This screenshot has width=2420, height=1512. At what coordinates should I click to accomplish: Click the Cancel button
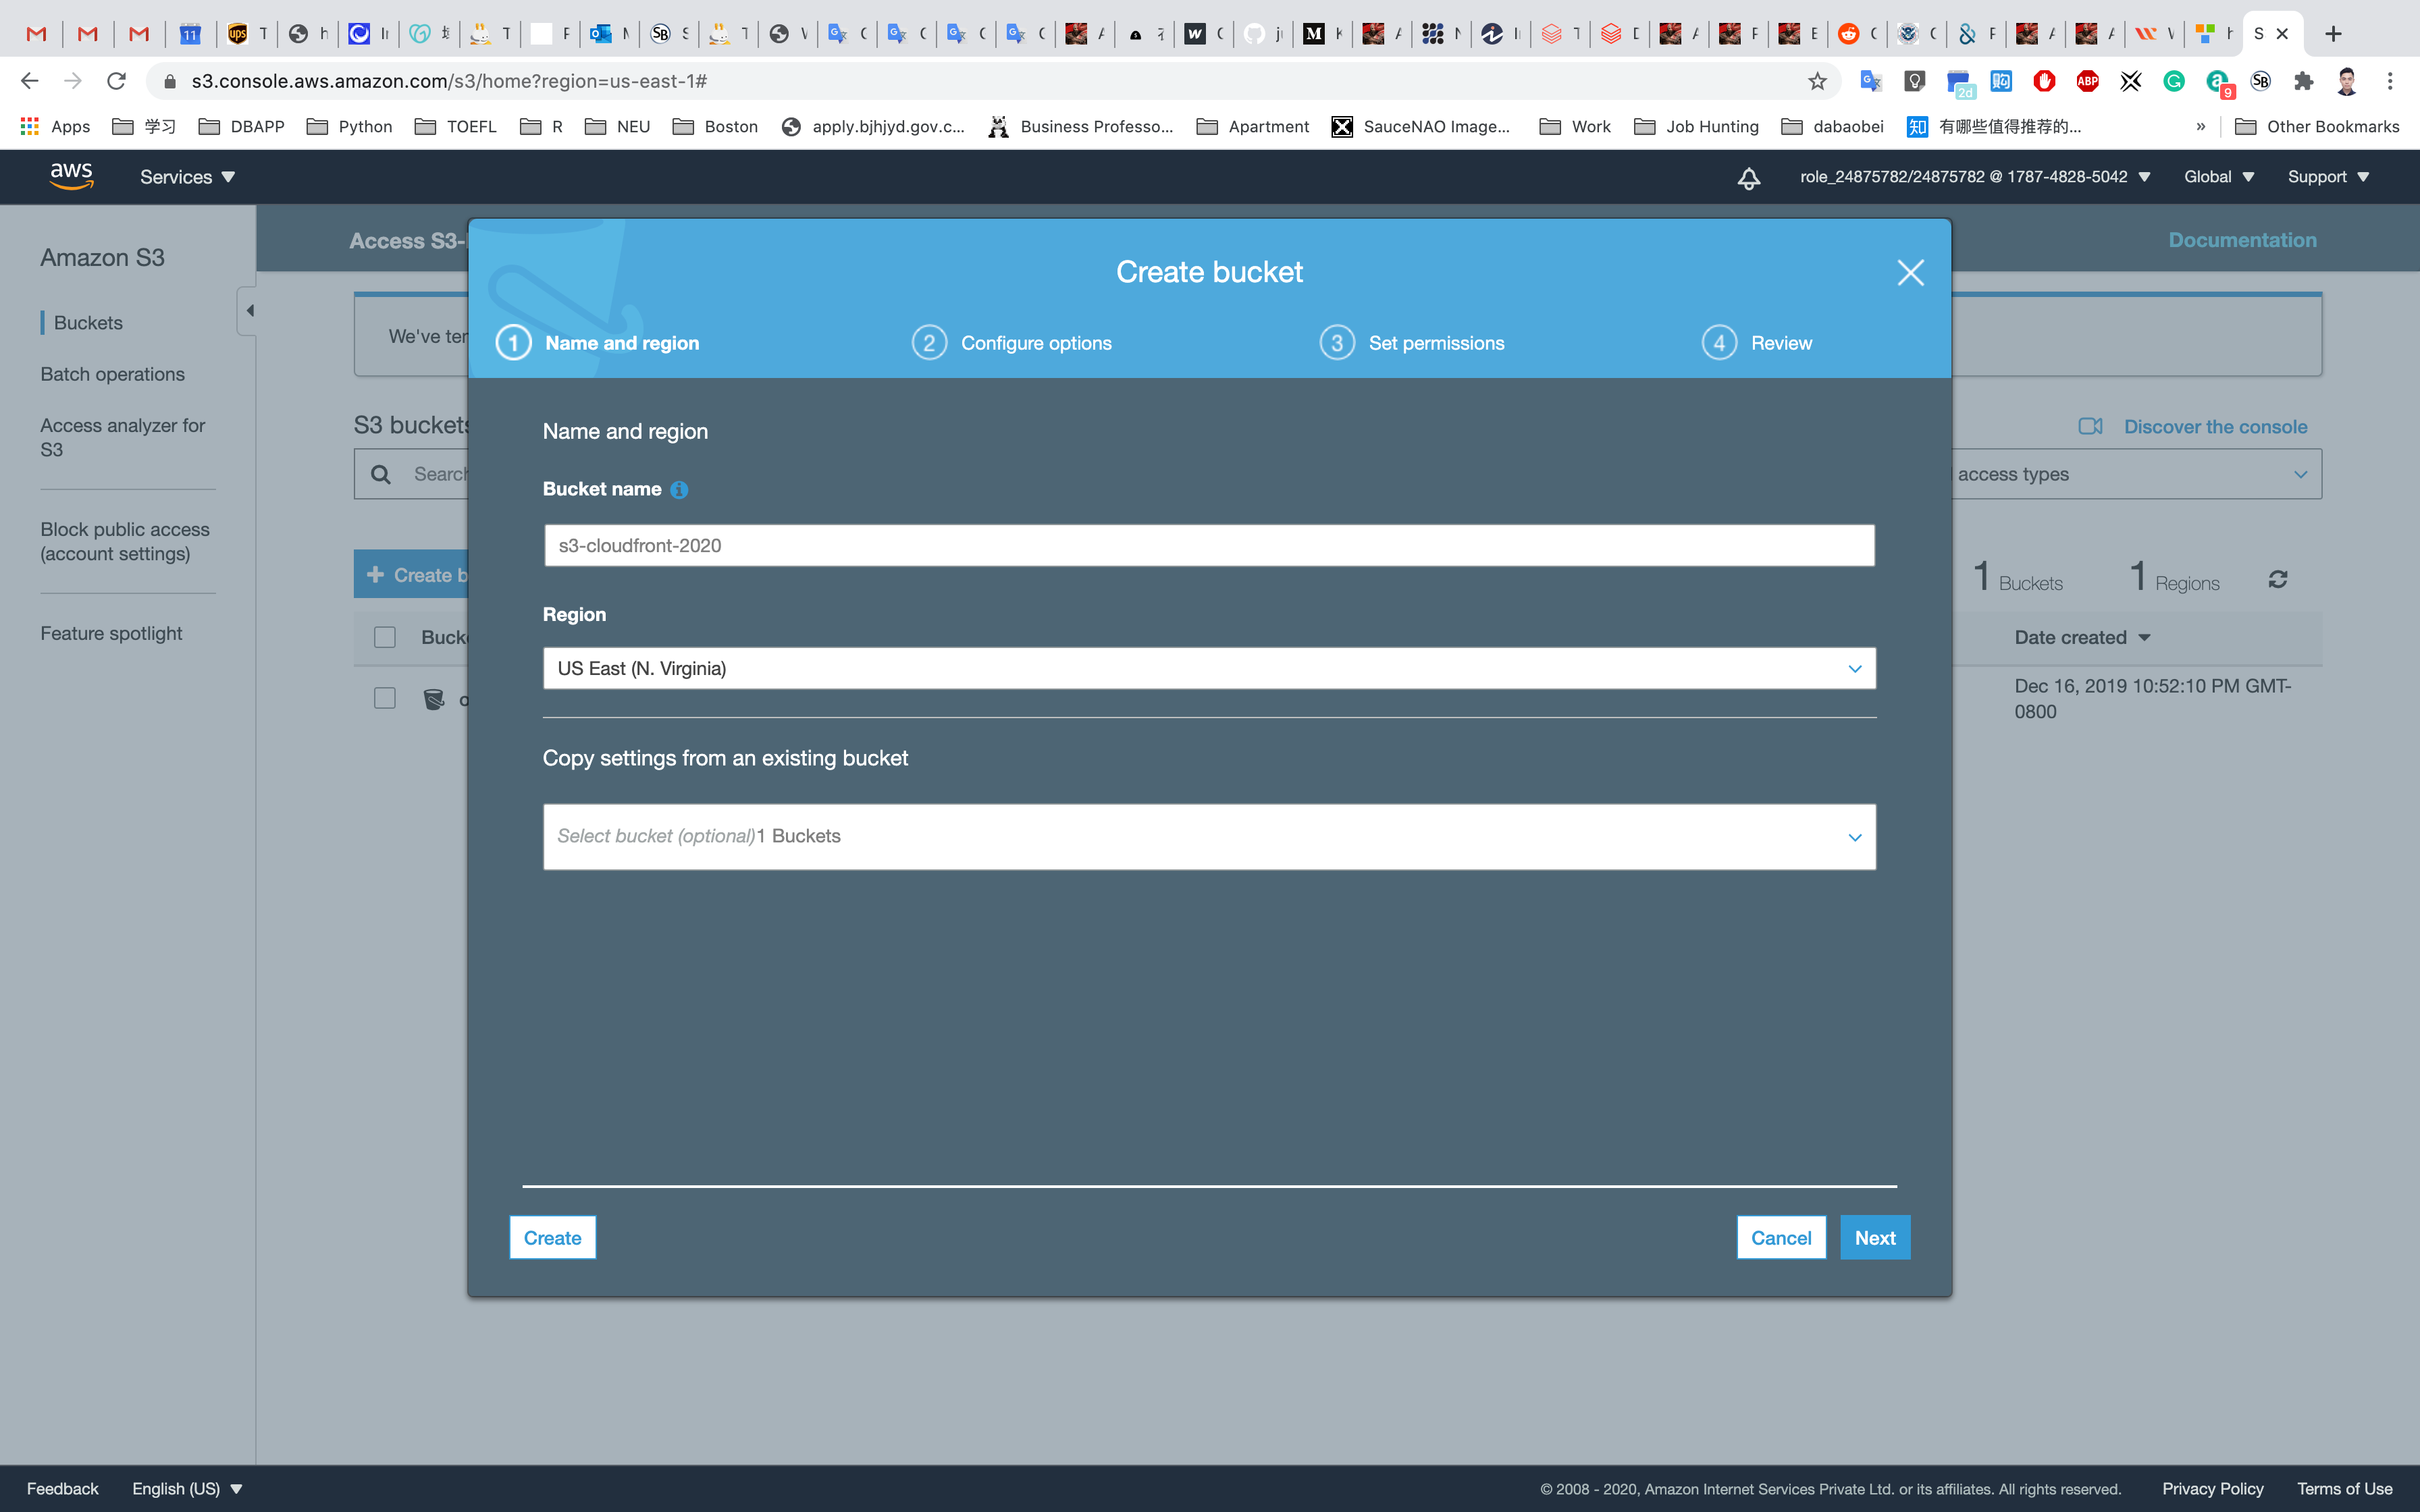[1780, 1238]
